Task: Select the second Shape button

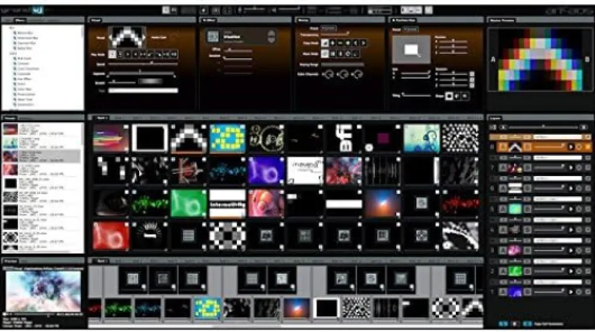Action: pyautogui.click(x=457, y=96)
